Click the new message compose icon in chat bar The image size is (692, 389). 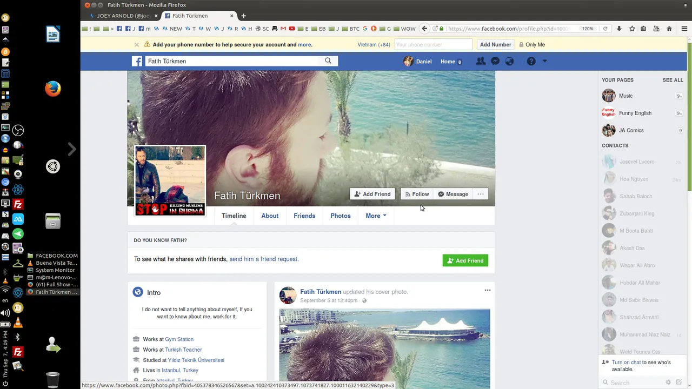[x=679, y=383]
